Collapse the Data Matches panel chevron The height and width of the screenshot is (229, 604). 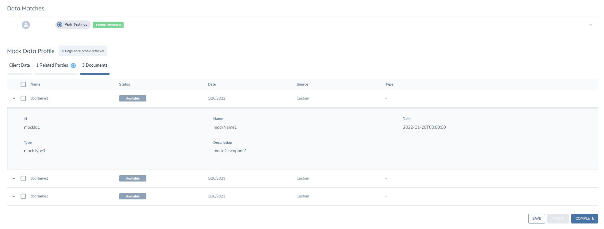tap(591, 25)
